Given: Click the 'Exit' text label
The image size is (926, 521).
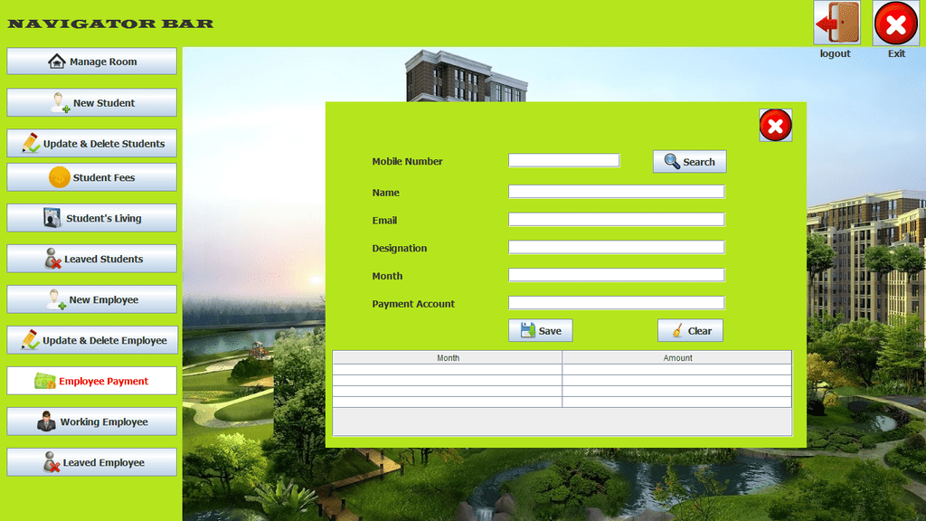Looking at the screenshot, I should tap(896, 53).
